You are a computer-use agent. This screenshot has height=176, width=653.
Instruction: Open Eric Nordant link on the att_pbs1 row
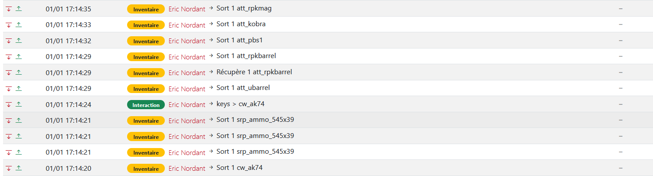tap(187, 41)
